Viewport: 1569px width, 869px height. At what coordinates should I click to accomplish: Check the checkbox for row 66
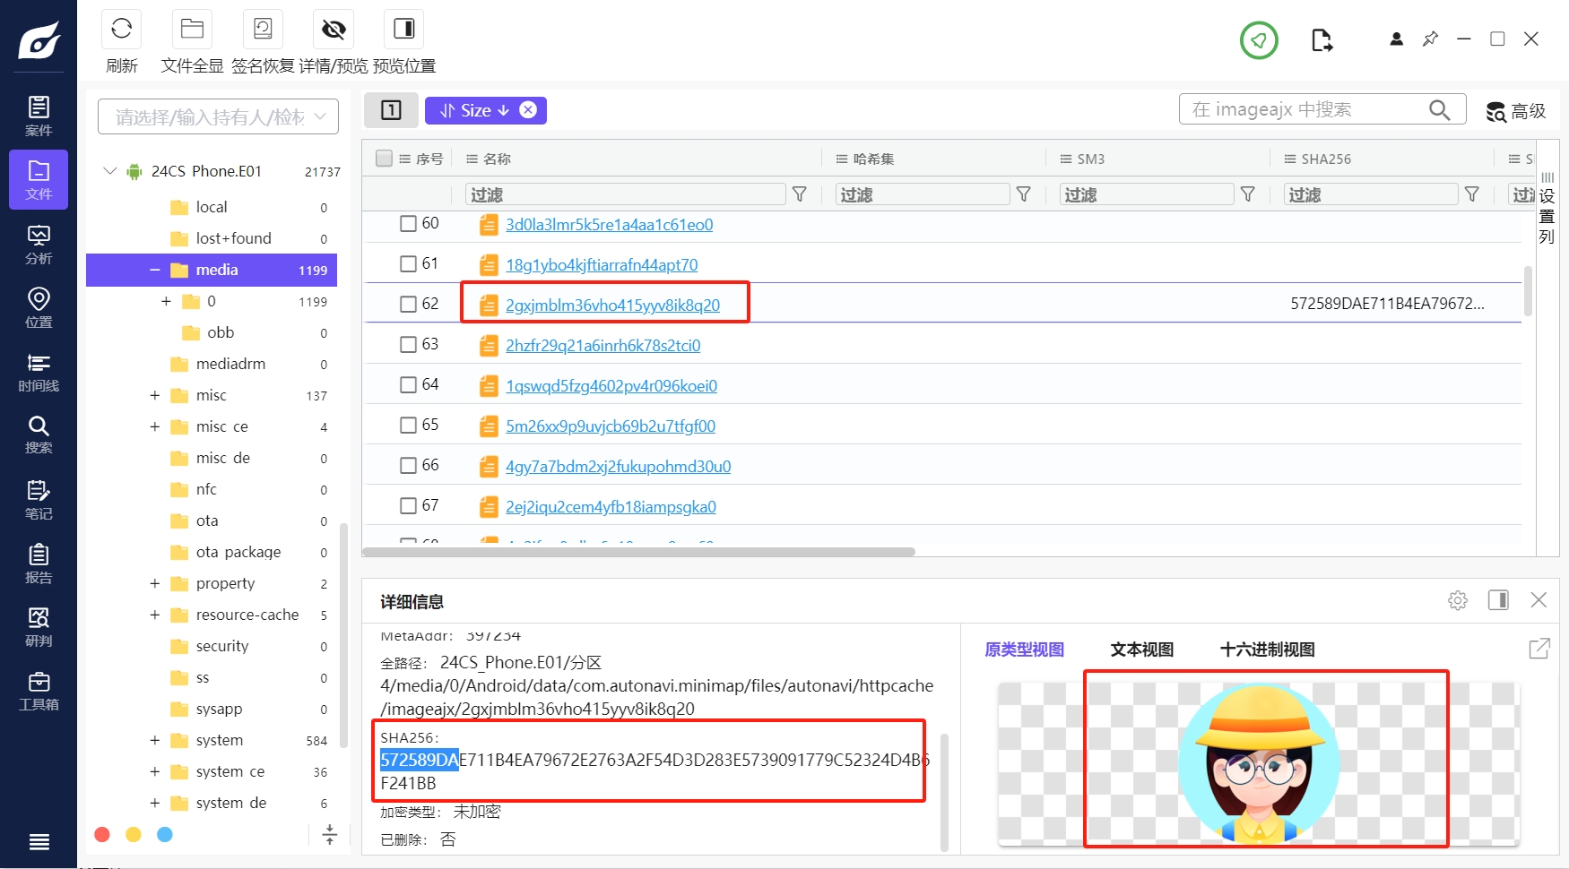[x=408, y=465]
